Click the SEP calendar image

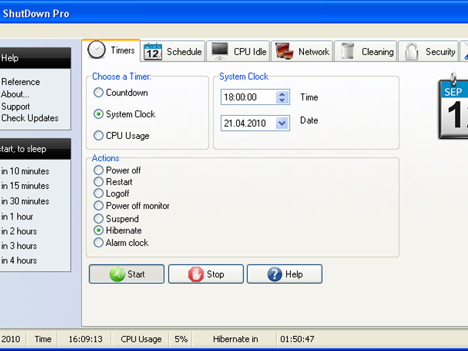click(x=453, y=107)
